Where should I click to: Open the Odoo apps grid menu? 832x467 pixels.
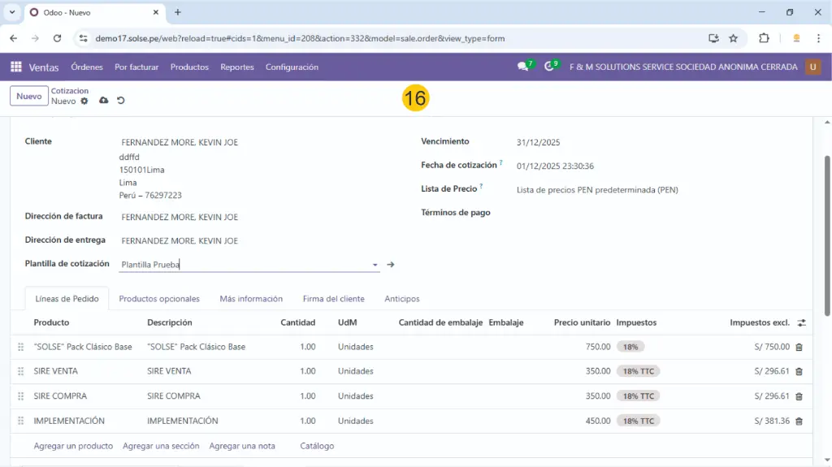tap(16, 67)
